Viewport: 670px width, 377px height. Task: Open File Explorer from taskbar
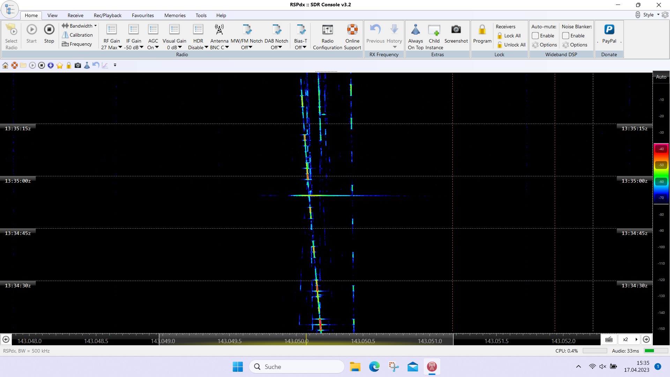(x=355, y=367)
